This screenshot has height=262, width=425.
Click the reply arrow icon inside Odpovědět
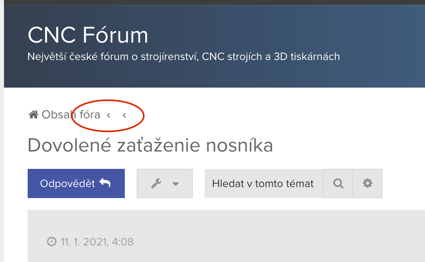pos(105,183)
